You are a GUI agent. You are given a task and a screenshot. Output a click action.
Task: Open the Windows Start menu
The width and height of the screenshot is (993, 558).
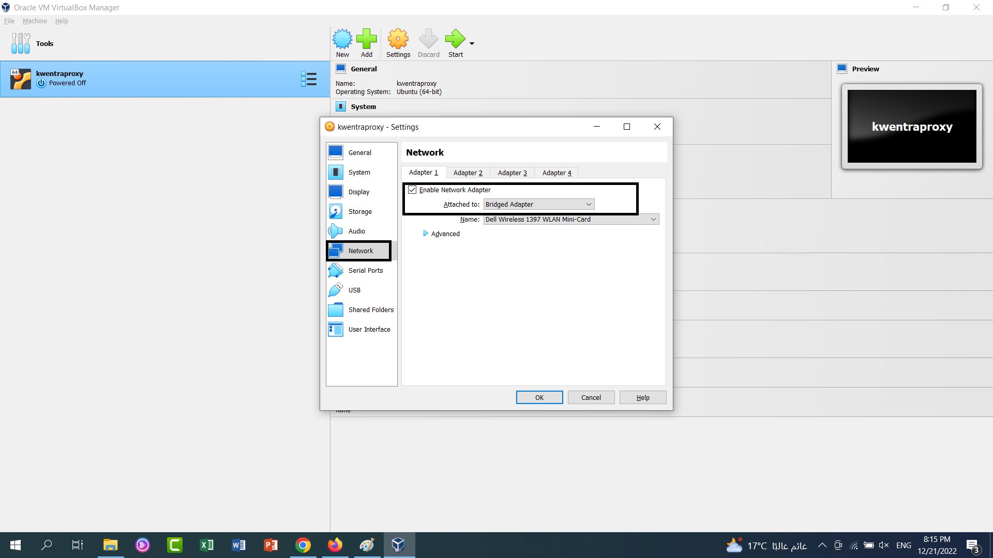click(x=16, y=545)
